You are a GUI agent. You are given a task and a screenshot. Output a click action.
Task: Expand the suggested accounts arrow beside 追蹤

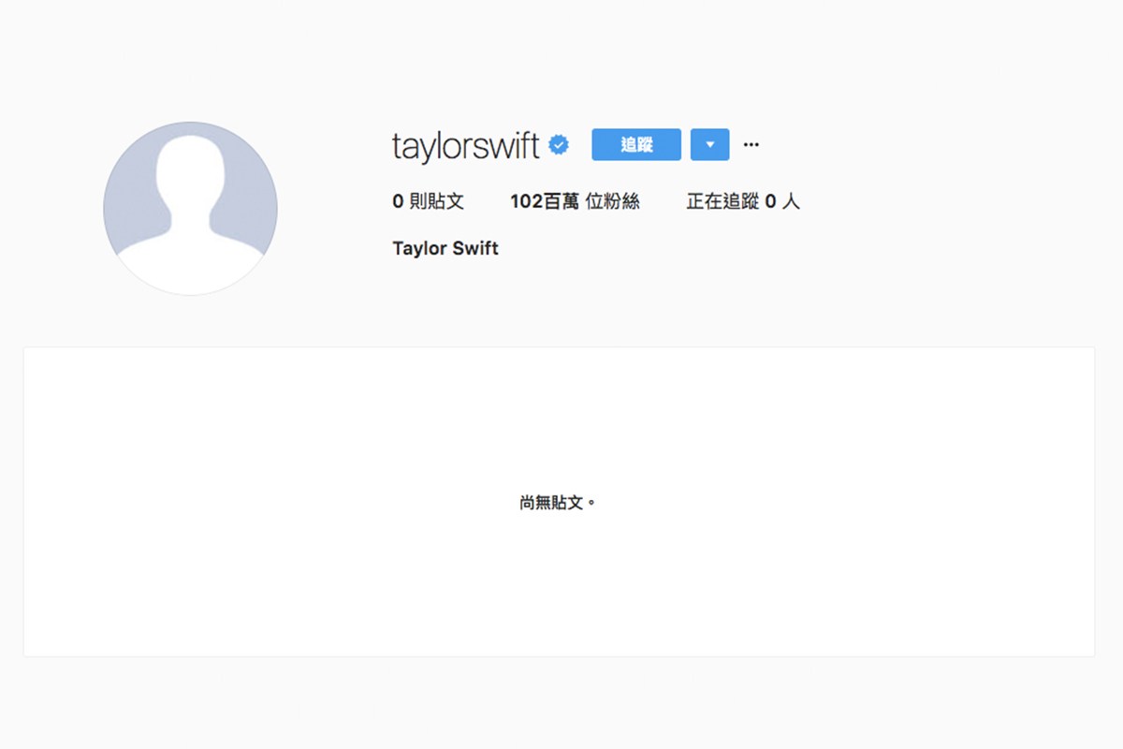coord(709,145)
